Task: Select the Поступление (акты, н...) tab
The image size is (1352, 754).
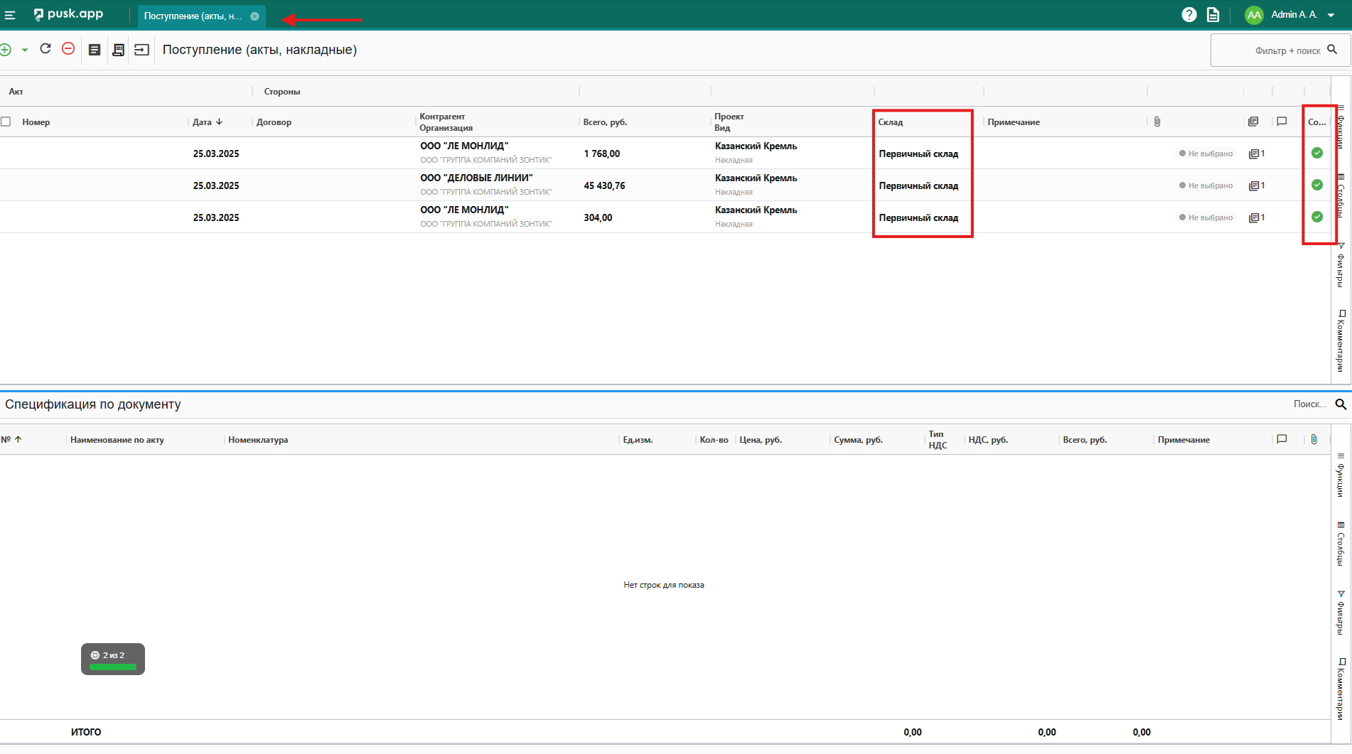Action: pyautogui.click(x=193, y=16)
